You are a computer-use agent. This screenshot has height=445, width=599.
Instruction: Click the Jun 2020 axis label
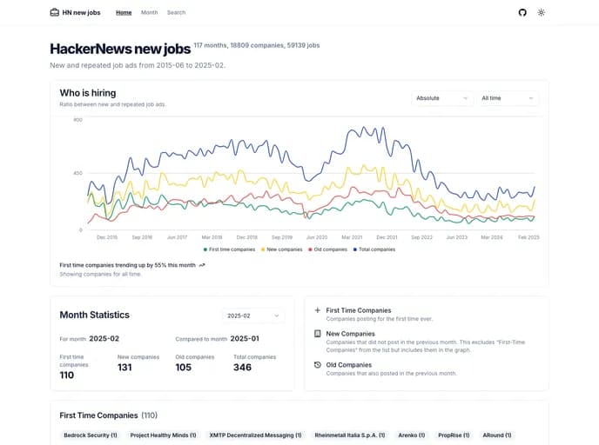click(x=317, y=237)
